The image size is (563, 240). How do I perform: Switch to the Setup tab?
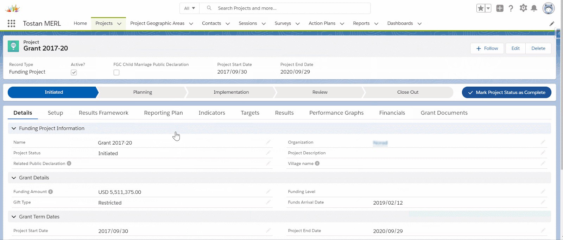coord(55,113)
